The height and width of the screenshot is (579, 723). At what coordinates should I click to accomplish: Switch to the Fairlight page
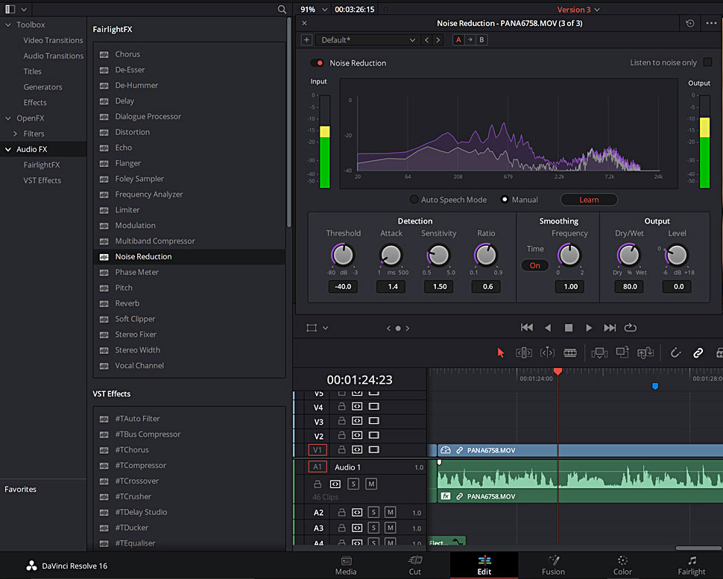(x=692, y=566)
